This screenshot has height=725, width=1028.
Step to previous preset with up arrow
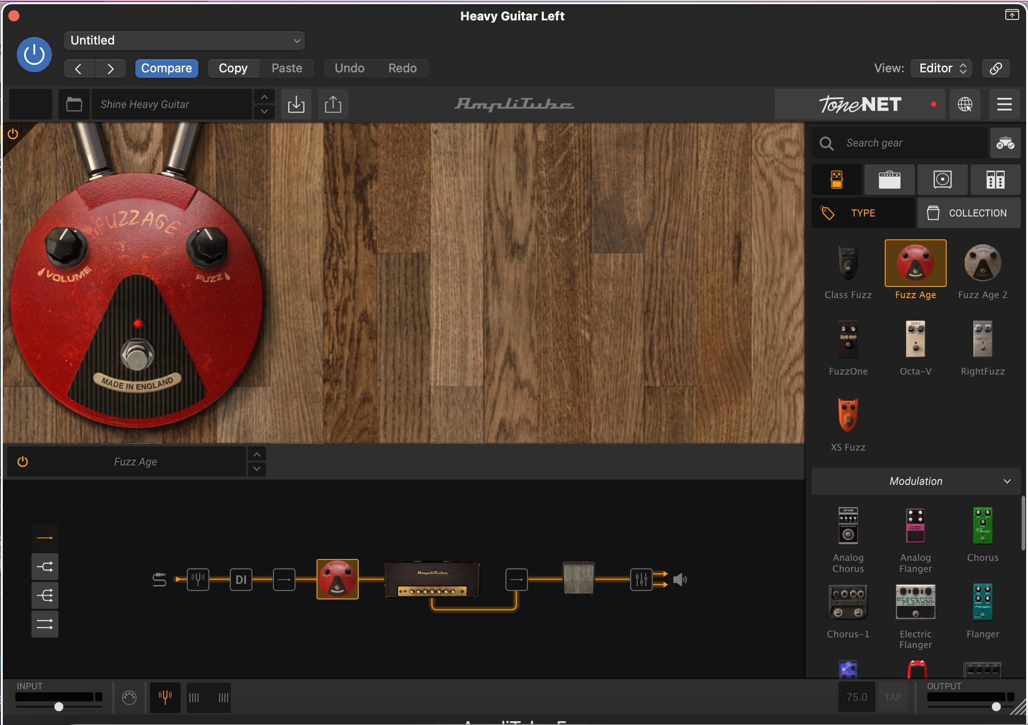pos(264,97)
